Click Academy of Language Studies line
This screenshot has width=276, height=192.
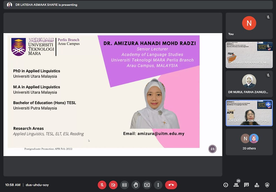pos(152,54)
